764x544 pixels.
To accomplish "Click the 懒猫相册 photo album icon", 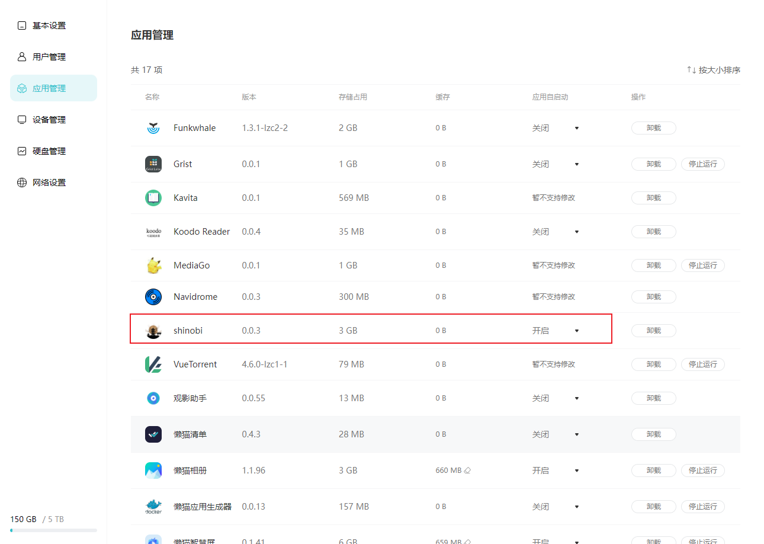I will 153,471.
